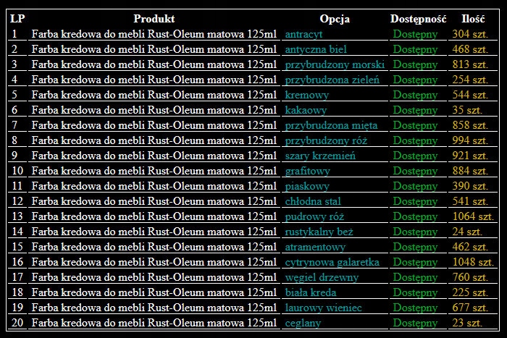Click 'Dostępny' in the biała kreda row
The width and height of the screenshot is (507, 338).
(x=415, y=292)
